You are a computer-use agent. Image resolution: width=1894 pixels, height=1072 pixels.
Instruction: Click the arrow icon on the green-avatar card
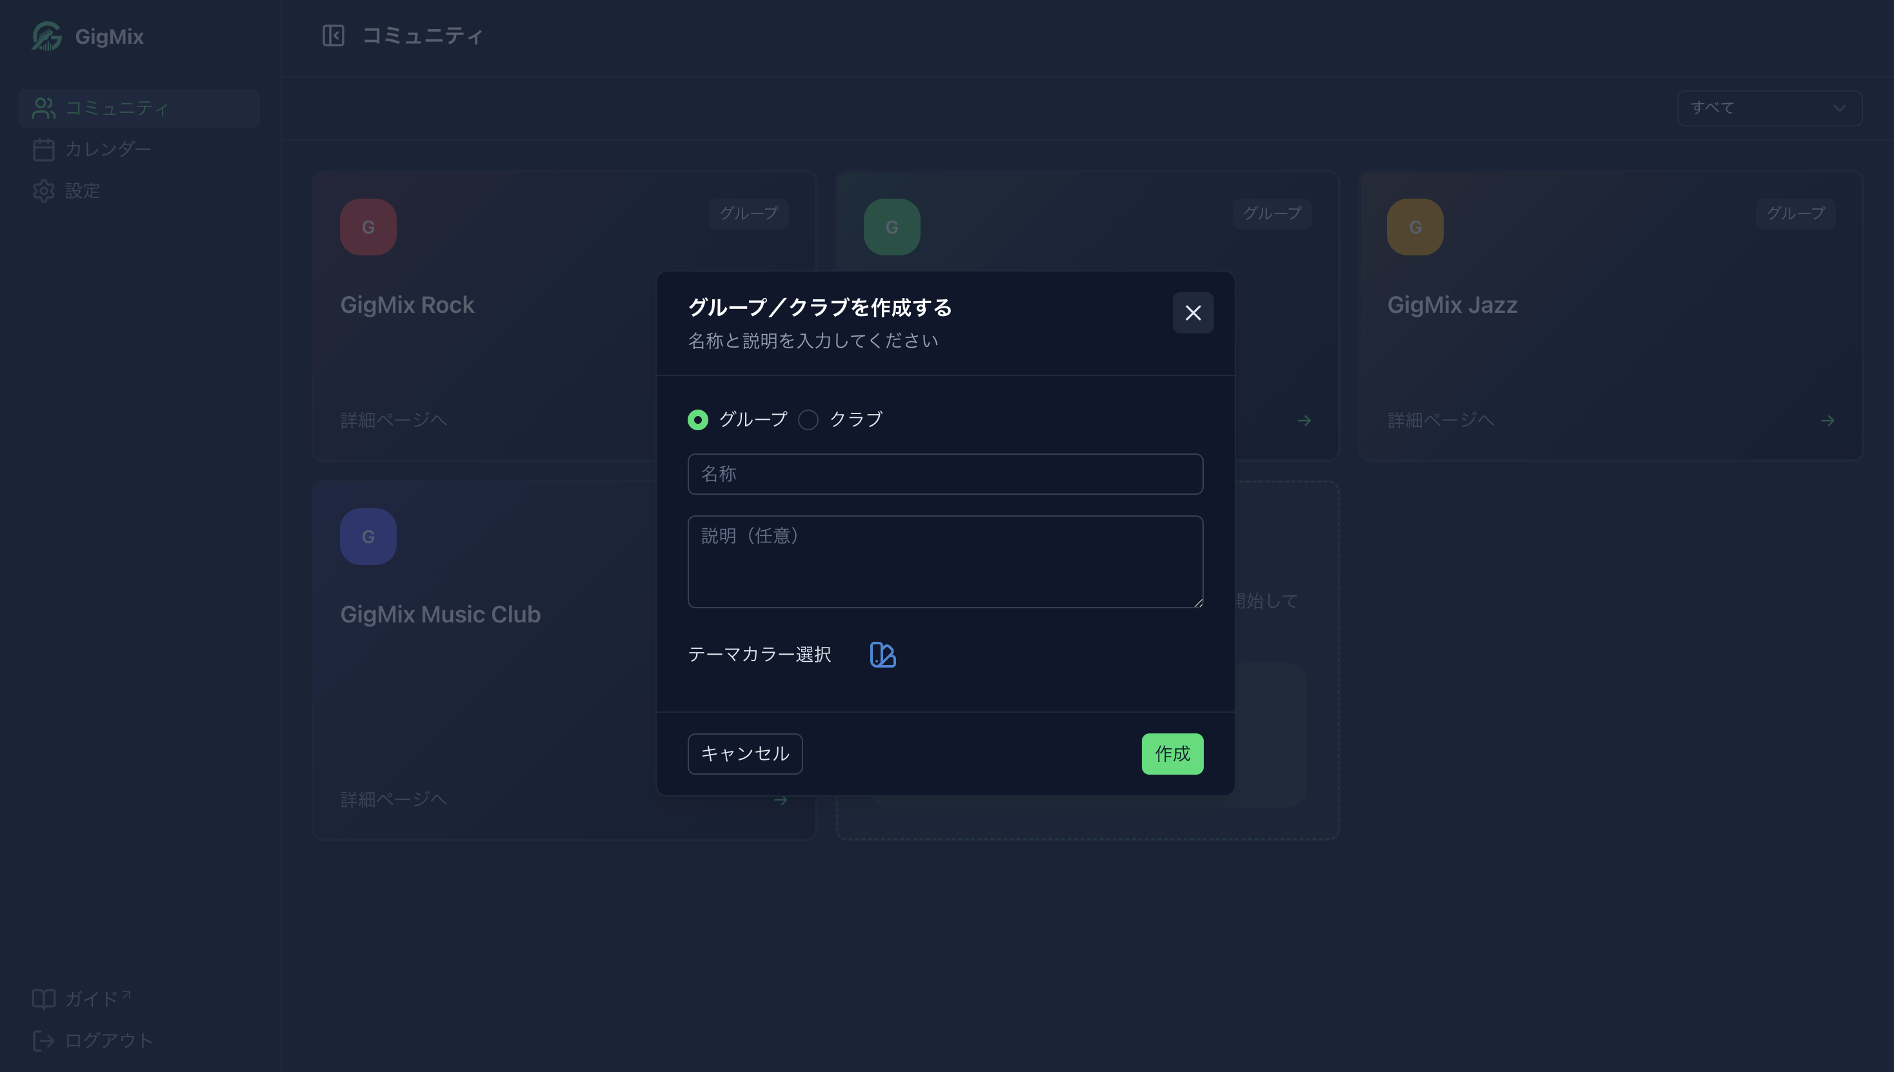(x=1304, y=421)
